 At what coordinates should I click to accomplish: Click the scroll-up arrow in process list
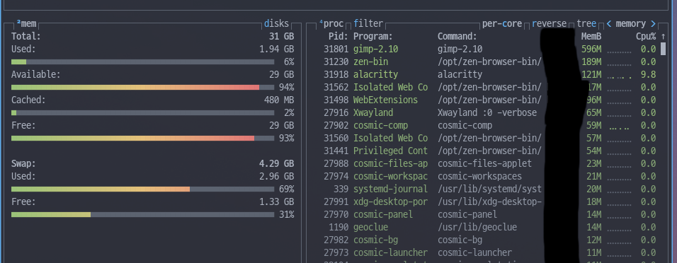664,37
